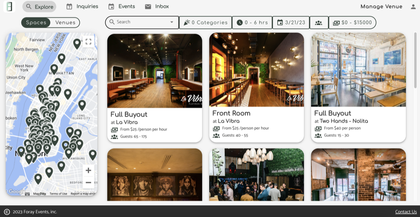Image resolution: width=420 pixels, height=217 pixels.
Task: Go to the Explore tab
Action: point(39,7)
